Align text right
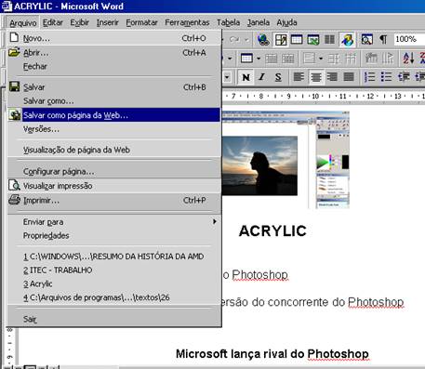This screenshot has width=425, height=369. pyautogui.click(x=332, y=77)
